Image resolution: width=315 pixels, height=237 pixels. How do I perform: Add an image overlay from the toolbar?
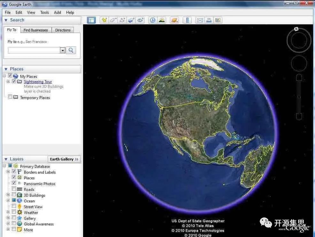pos(131,20)
